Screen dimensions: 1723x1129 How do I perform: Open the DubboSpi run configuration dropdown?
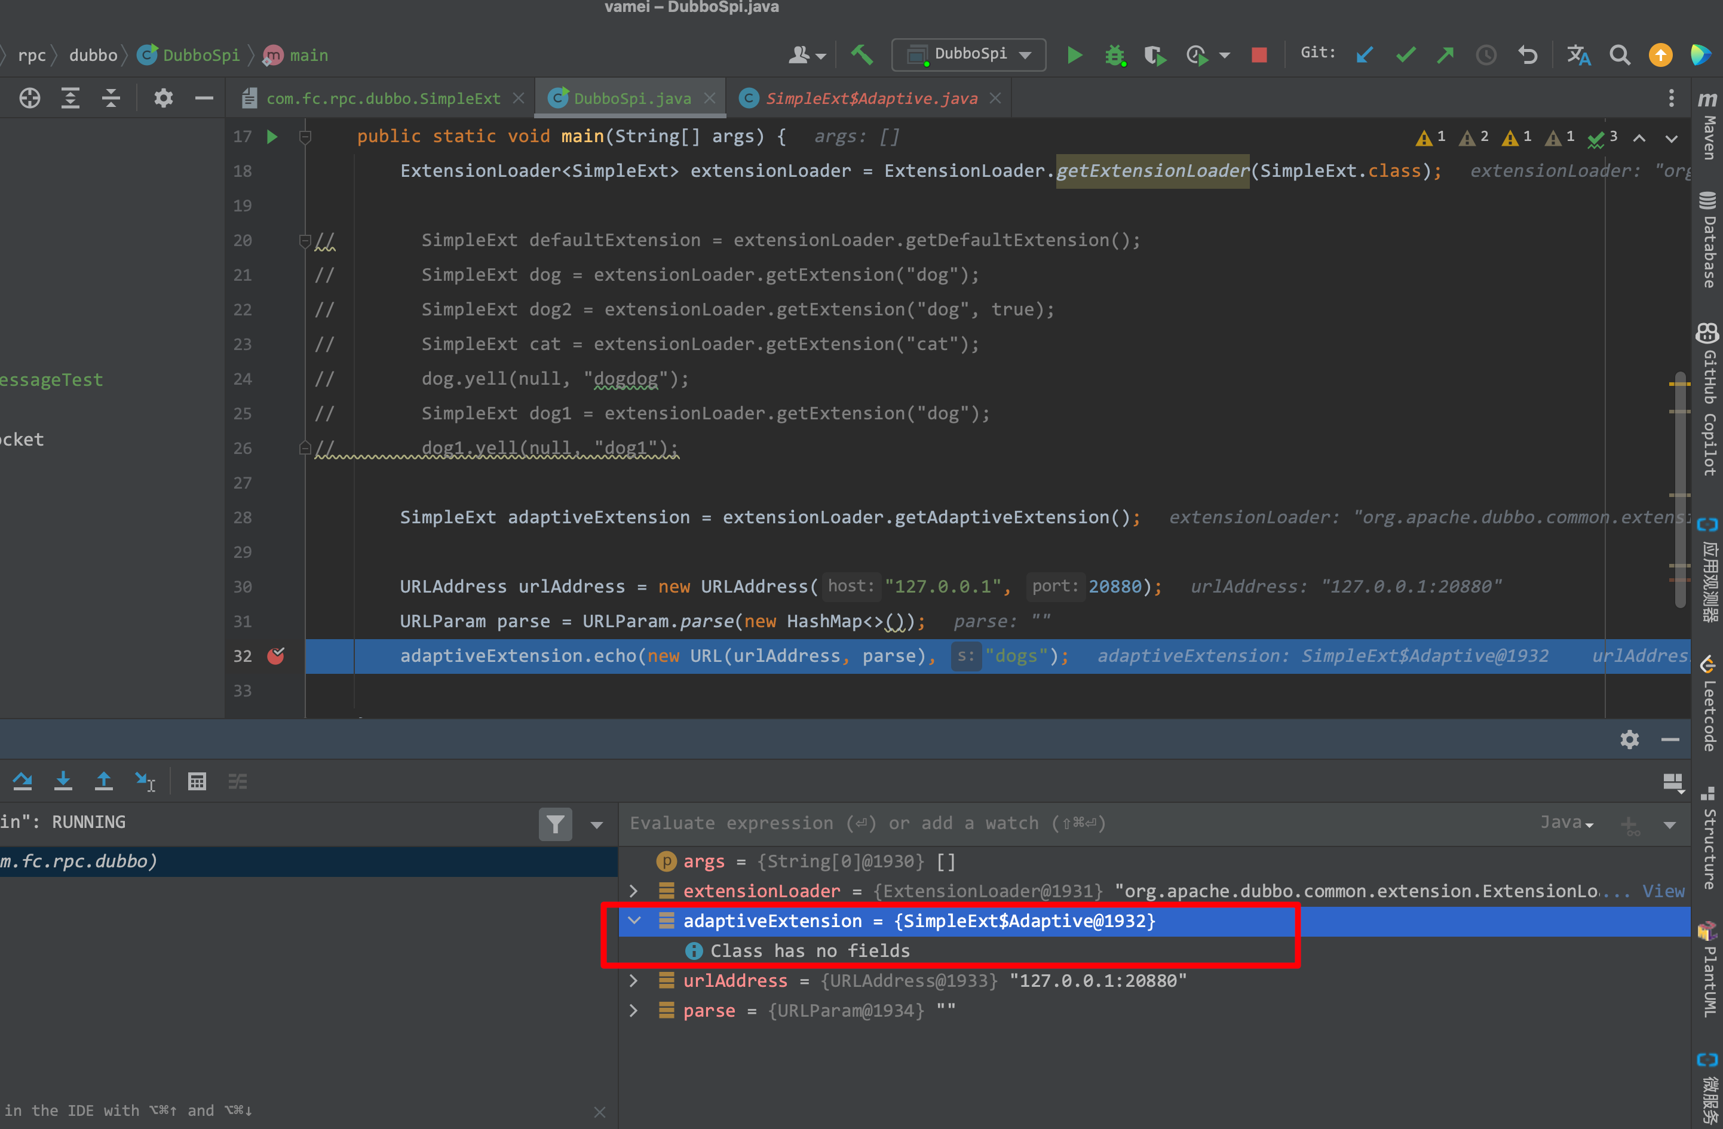968,54
